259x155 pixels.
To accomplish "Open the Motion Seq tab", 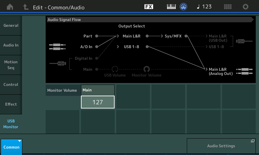I will tap(11, 65).
